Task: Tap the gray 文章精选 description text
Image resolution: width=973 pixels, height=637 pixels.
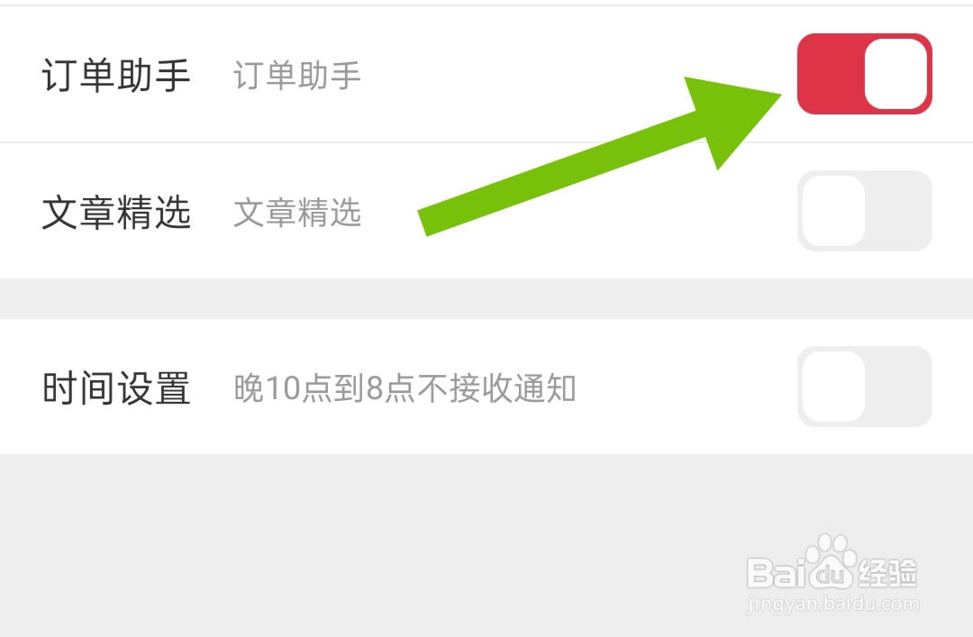Action: tap(297, 213)
